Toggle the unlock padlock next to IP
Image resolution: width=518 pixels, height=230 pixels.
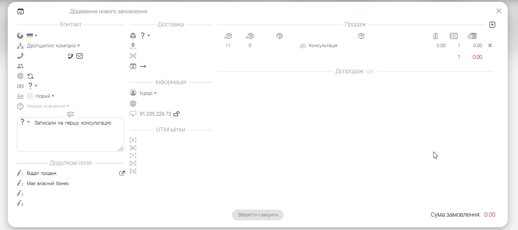(176, 114)
